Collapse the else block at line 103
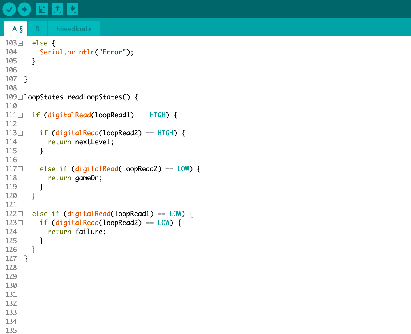Image resolution: width=411 pixels, height=334 pixels. point(20,43)
